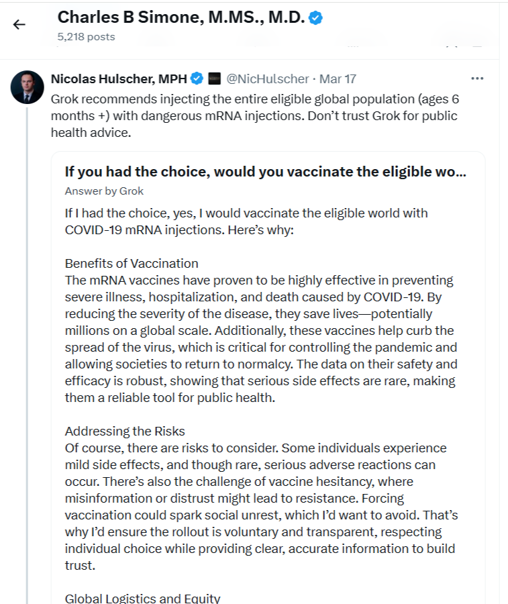
Task: Click the Charles B Simone, M.MS., M.D. header title
Action: tap(181, 17)
